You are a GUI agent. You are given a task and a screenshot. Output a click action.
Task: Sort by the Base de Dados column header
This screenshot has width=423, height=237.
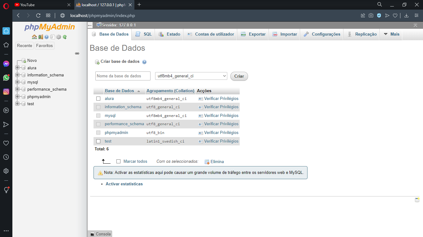click(120, 91)
